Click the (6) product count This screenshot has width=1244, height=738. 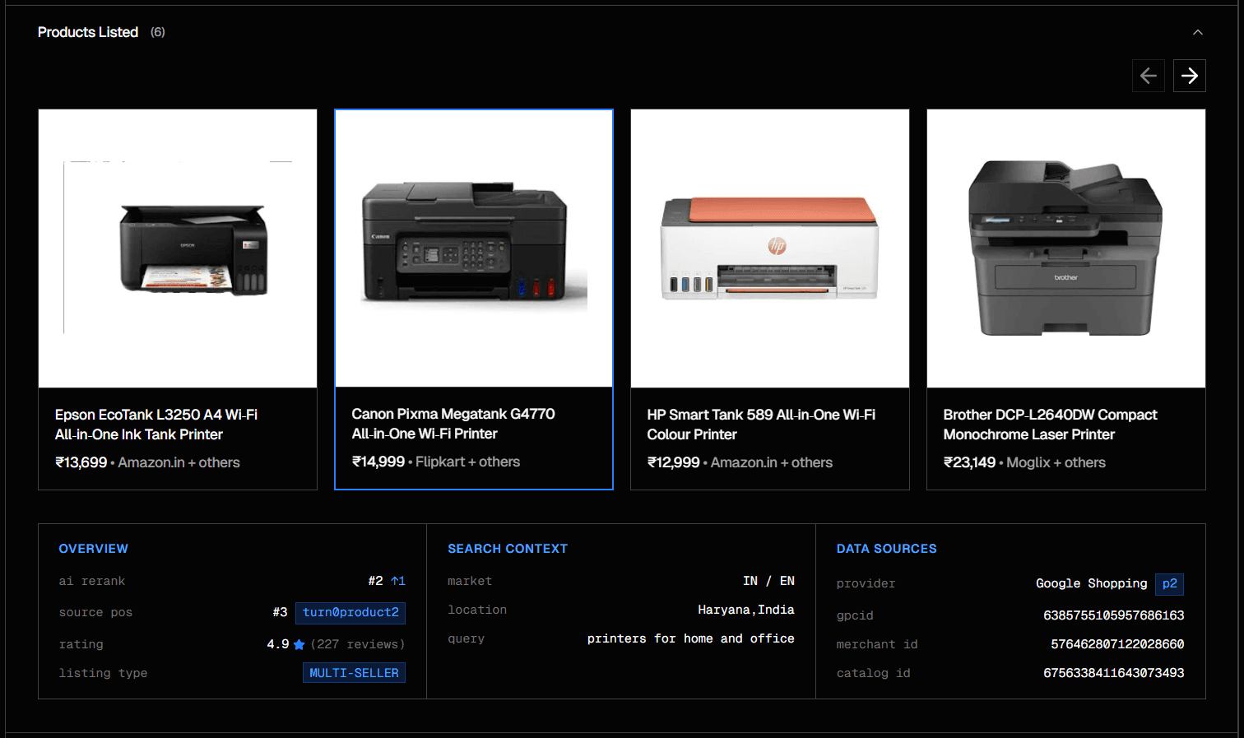(158, 32)
